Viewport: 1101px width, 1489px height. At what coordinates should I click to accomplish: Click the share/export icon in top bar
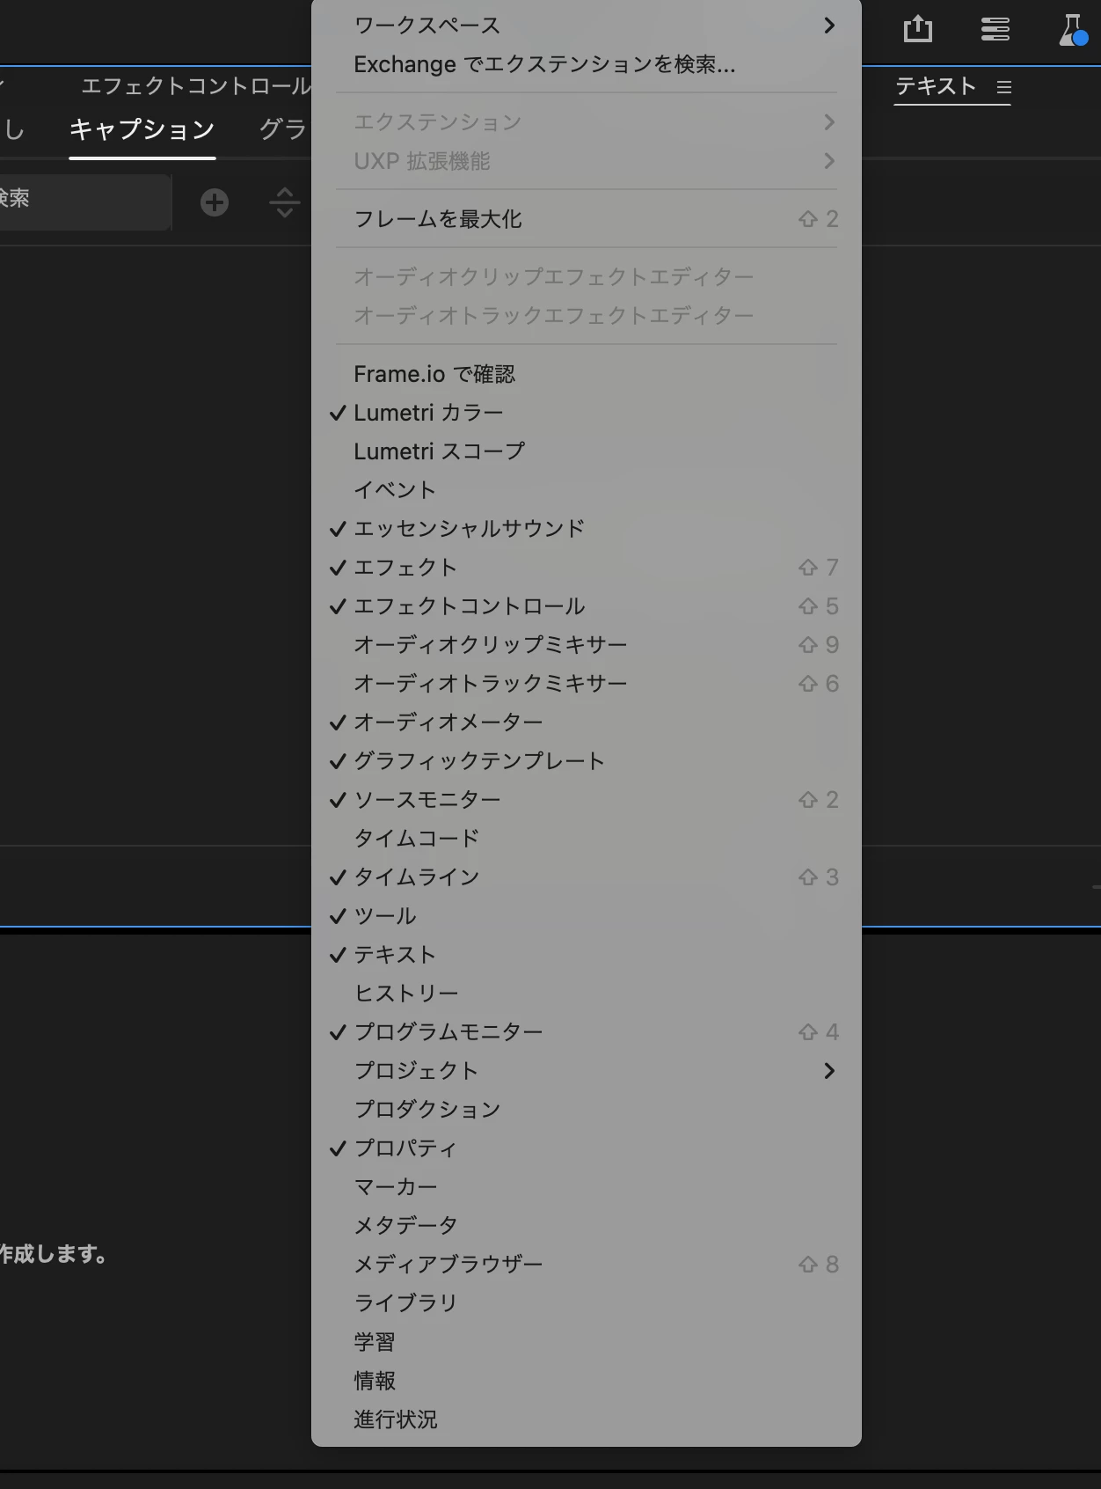tap(917, 29)
